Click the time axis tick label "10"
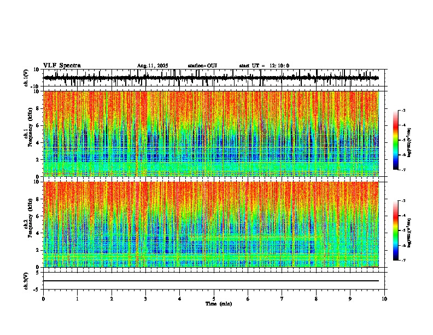Screen dimensions: 433x335 [384, 299]
